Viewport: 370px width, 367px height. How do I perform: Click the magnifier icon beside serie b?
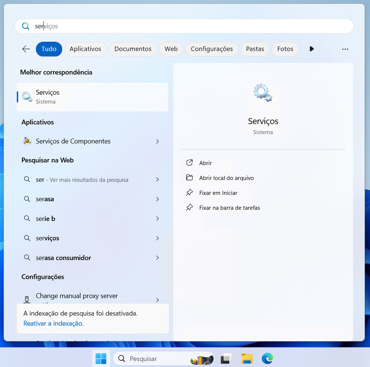point(27,218)
